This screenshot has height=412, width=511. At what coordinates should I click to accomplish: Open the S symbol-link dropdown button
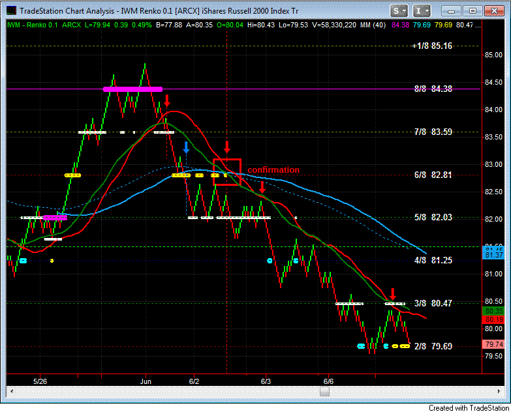(x=399, y=10)
